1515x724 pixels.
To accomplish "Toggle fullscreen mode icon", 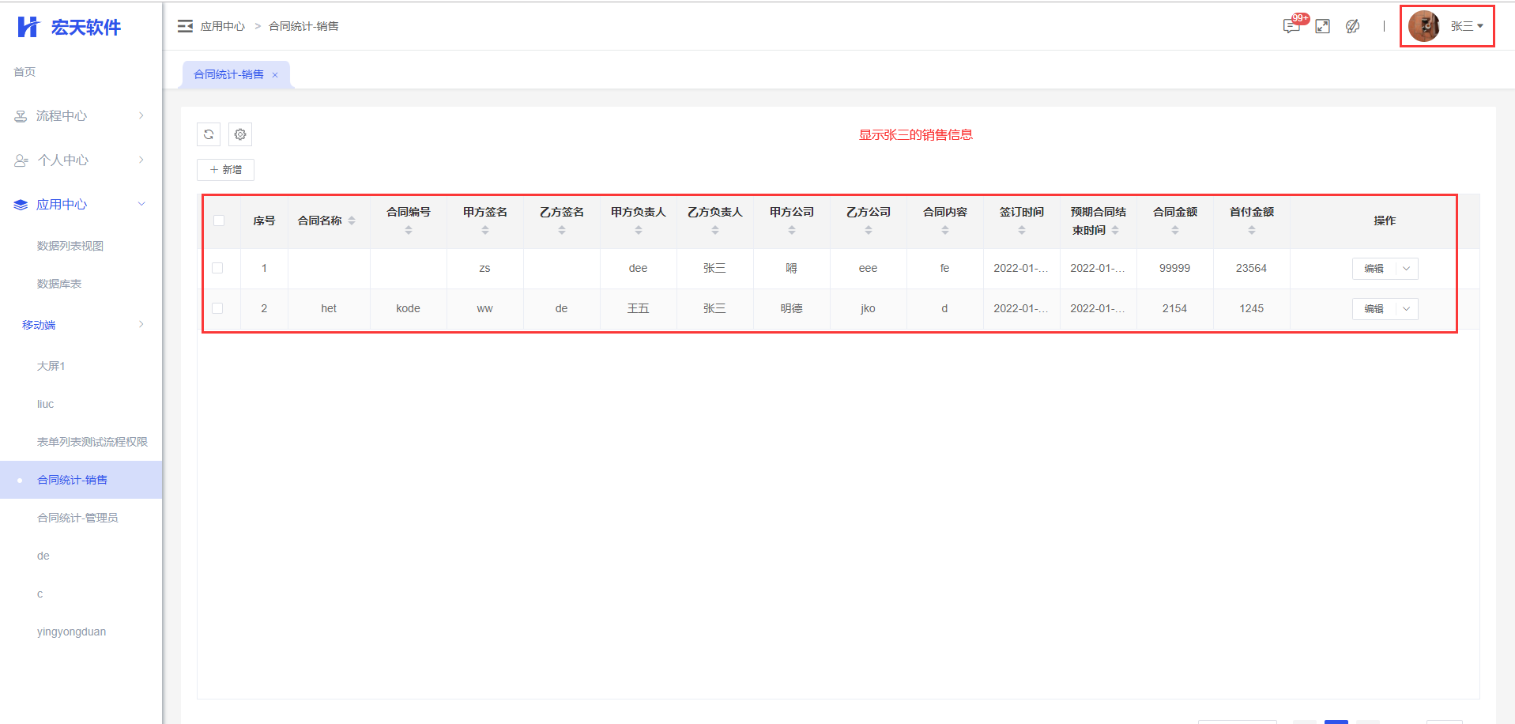I will (x=1322, y=26).
